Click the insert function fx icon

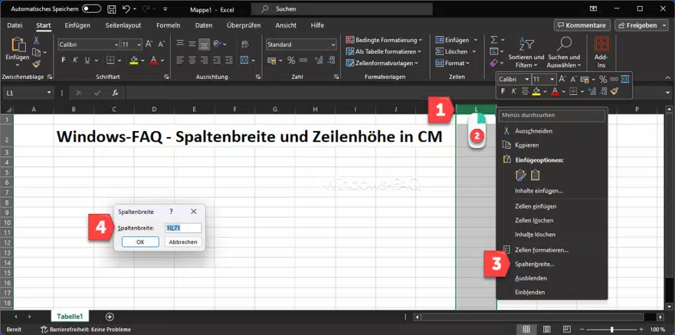coord(115,93)
